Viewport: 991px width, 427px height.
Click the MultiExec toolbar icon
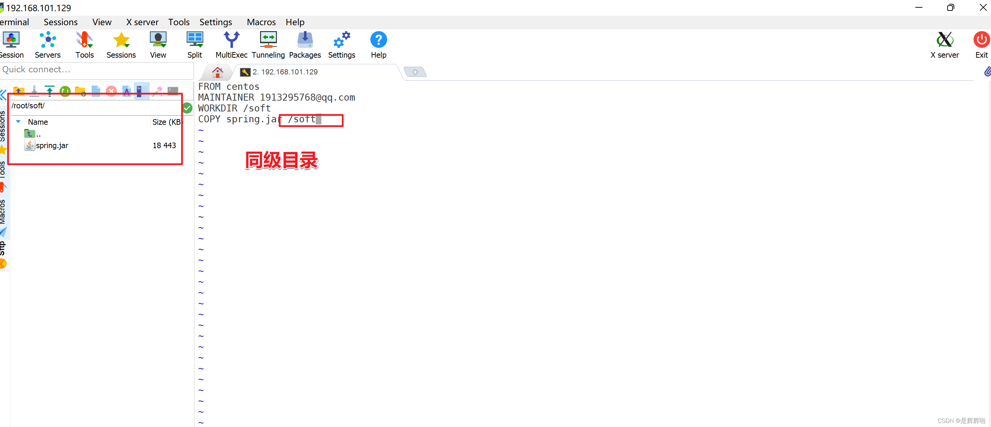[x=231, y=44]
